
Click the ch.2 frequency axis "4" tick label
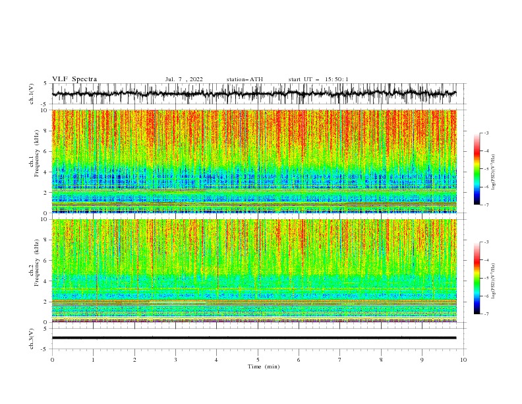pos(46,281)
